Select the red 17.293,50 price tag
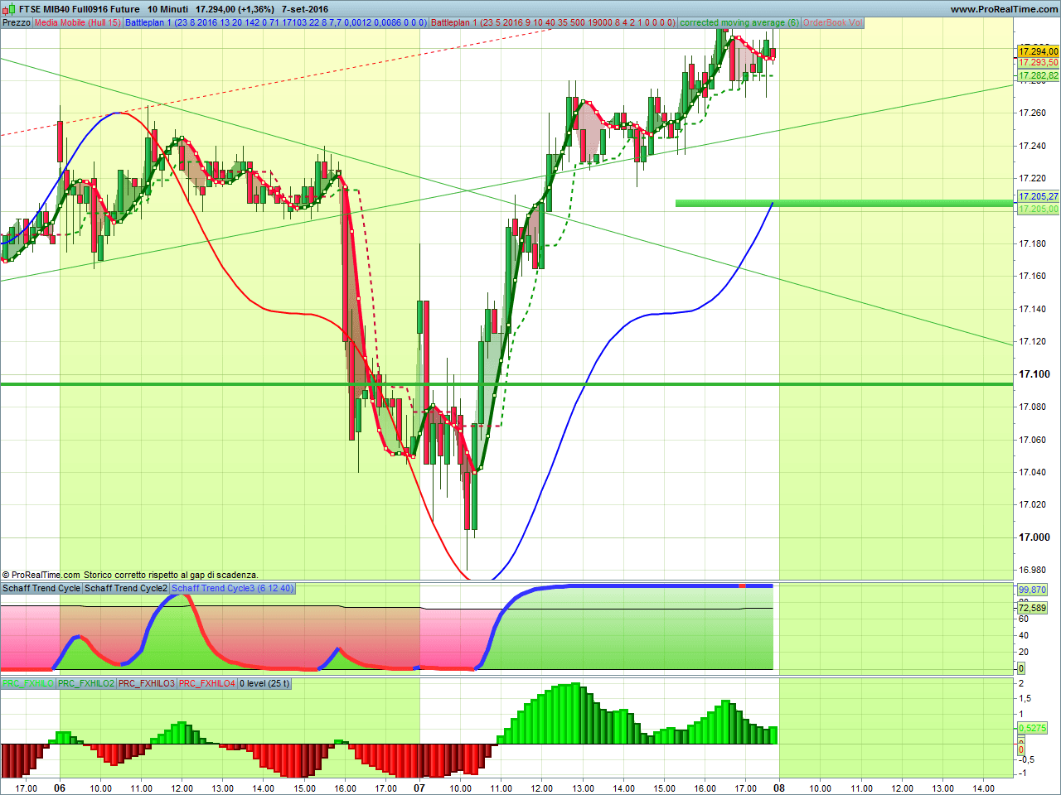 coord(1039,63)
